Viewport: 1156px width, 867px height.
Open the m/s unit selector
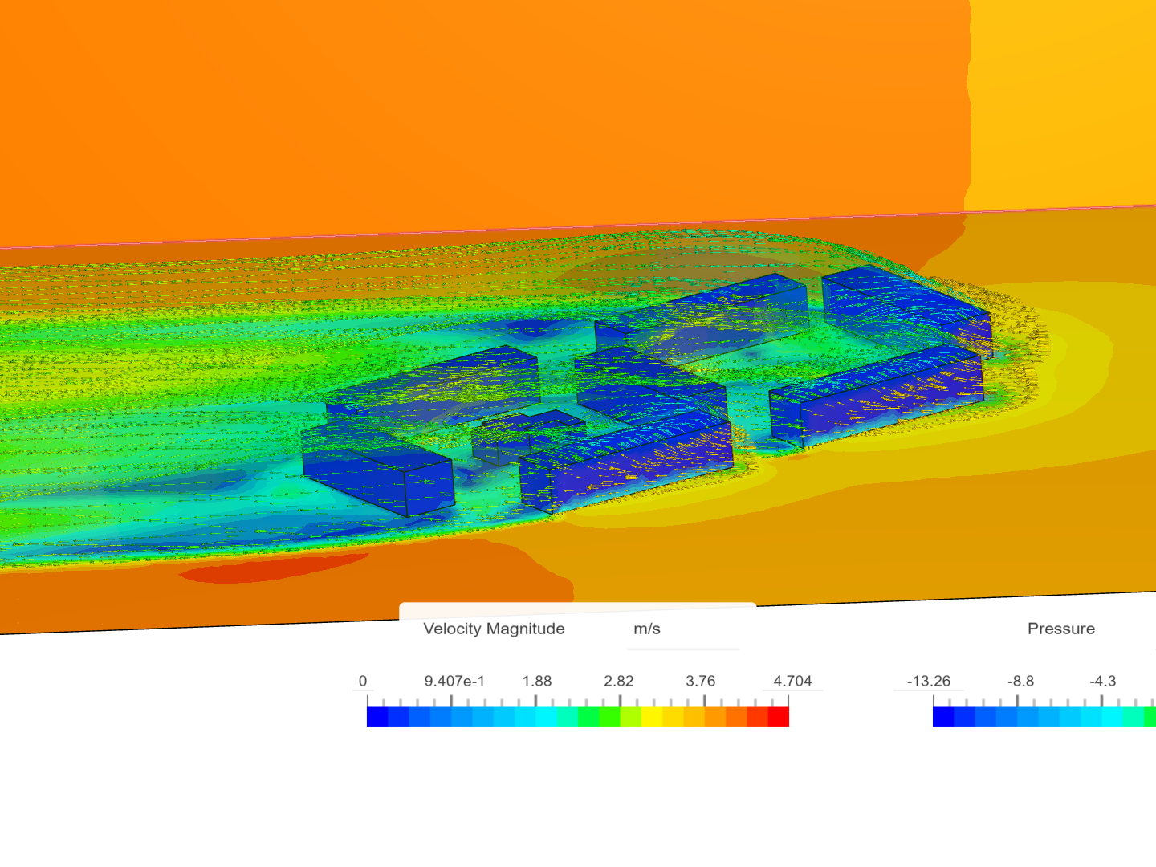tap(683, 629)
